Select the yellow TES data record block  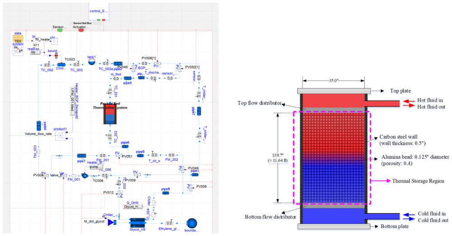pos(18,38)
